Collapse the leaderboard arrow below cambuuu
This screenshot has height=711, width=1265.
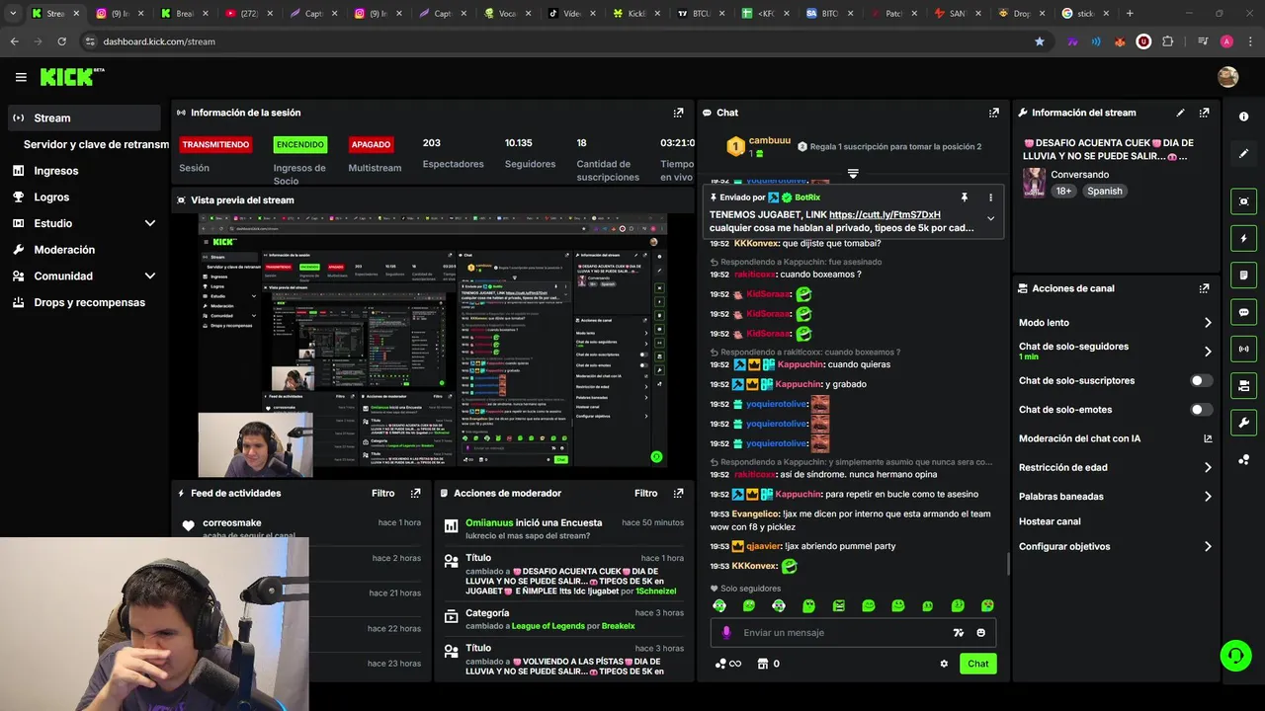[x=853, y=173]
